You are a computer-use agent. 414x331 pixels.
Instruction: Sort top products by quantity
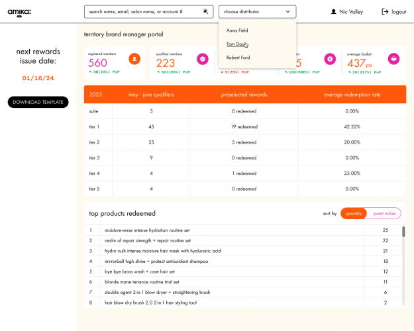tap(353, 213)
